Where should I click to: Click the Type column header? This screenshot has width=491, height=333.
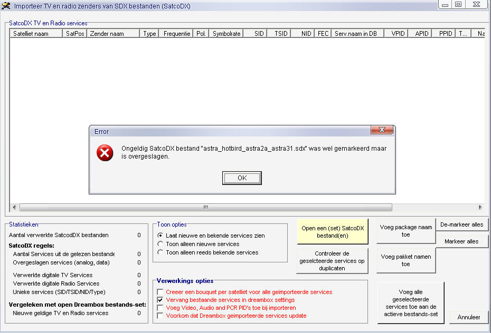[x=149, y=33]
